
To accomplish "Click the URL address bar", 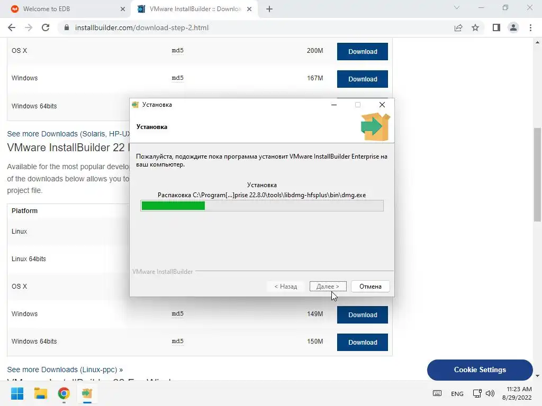I will (x=256, y=27).
